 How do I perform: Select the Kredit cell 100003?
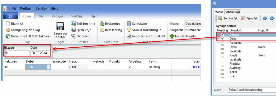click(78, 67)
